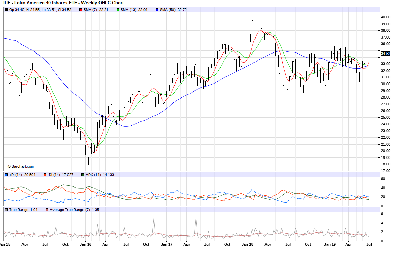Click the pink Average True Range swatch
The image size is (394, 255).
[x=47, y=210]
